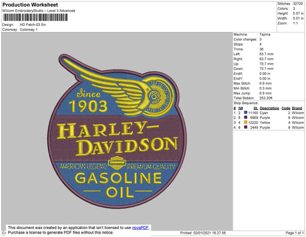This screenshot has height=237, width=306.
Task: Click the 'Description' column header
Action: 269,108
